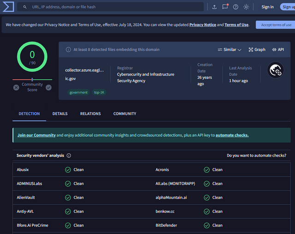Click the 26 years ago creation date
This screenshot has width=295, height=234.
point(205,81)
